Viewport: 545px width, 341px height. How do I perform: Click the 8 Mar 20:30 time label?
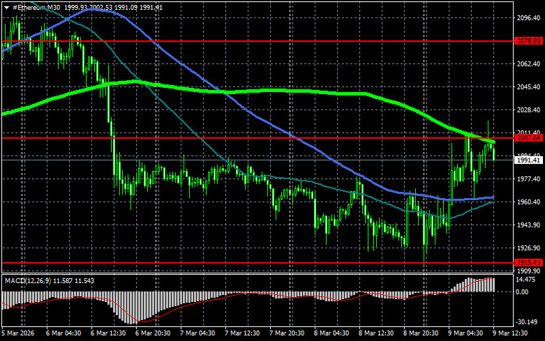(x=421, y=333)
